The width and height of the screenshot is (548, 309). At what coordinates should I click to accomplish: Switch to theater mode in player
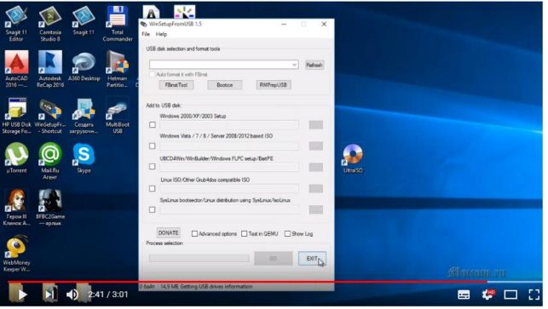511,295
